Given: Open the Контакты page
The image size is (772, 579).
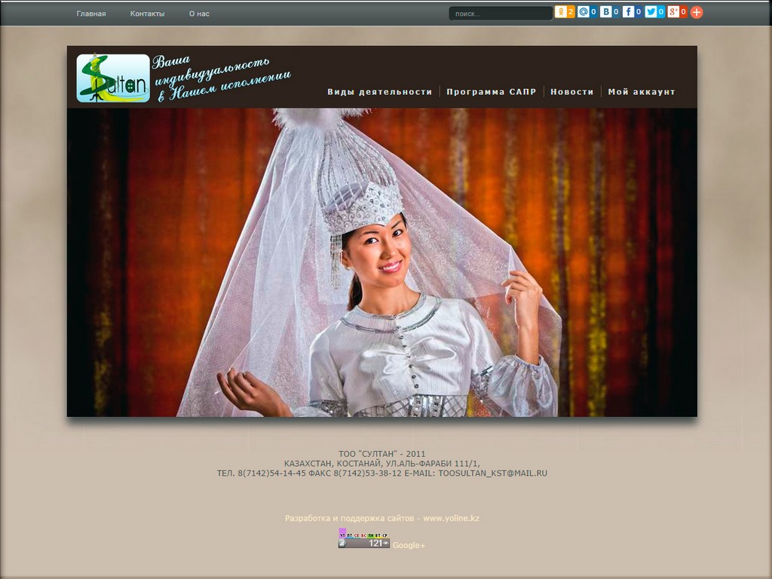Looking at the screenshot, I should [147, 14].
